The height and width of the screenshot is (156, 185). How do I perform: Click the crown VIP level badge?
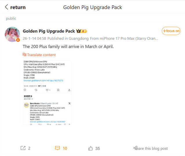point(82,31)
